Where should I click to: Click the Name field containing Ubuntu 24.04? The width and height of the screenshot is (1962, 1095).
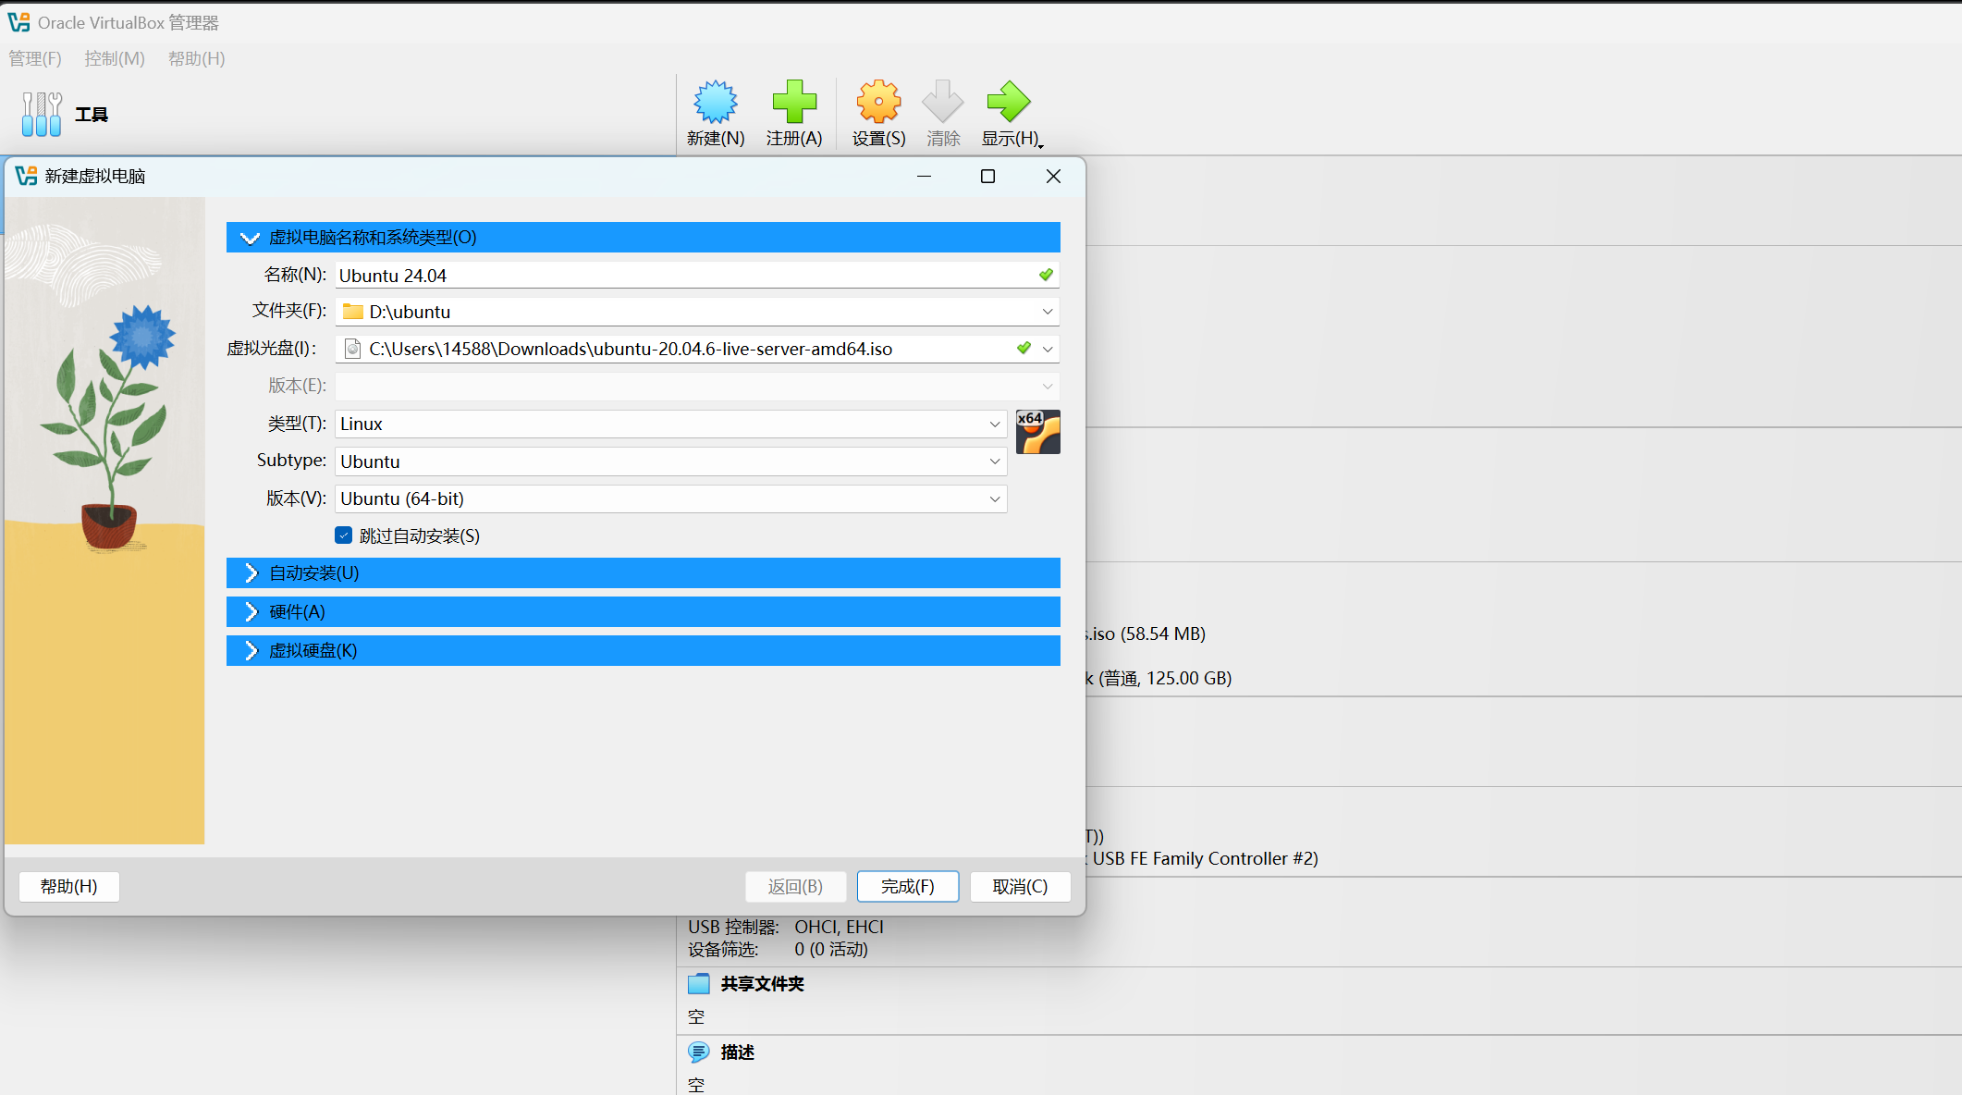coord(684,275)
